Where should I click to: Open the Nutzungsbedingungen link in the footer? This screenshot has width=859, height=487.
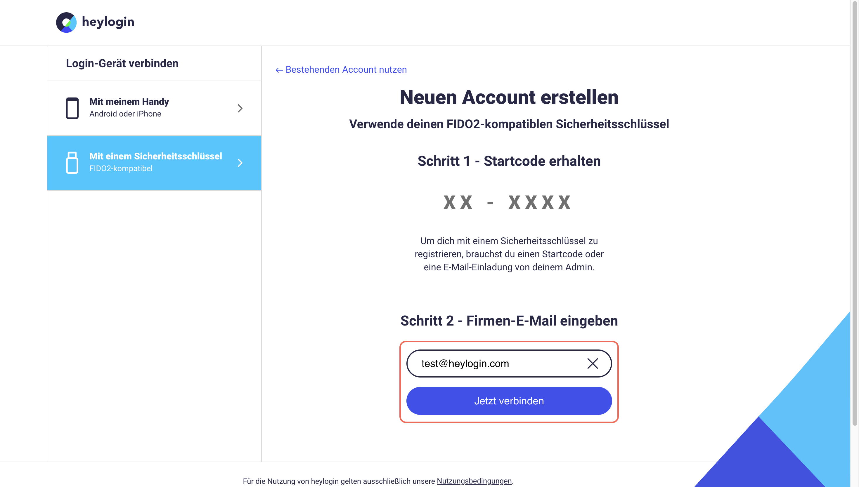[474, 481]
